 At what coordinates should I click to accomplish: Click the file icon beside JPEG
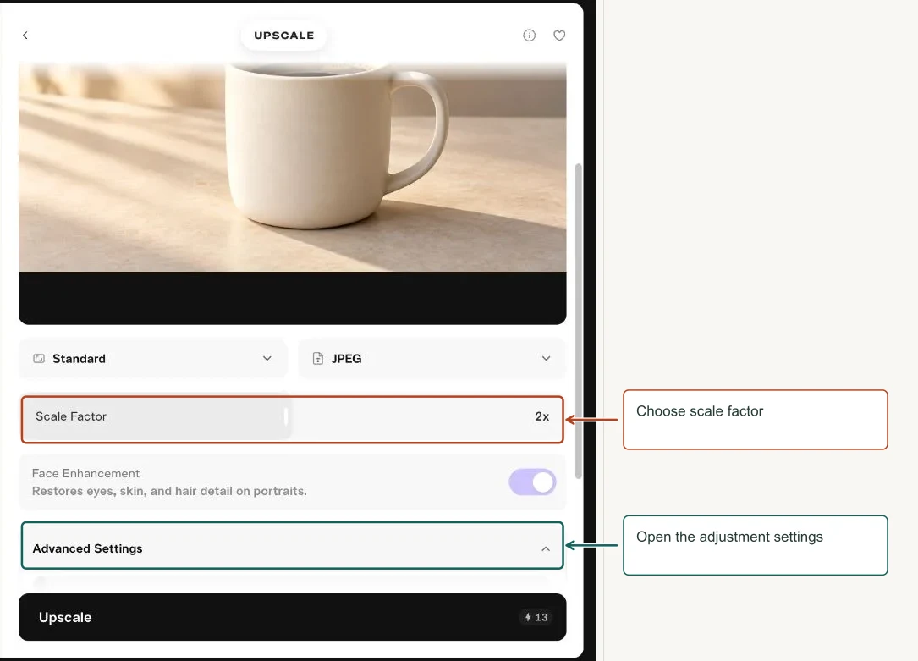[x=318, y=358]
